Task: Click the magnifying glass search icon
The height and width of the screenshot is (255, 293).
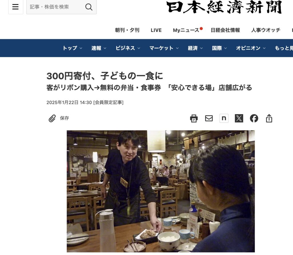Action: pos(89,7)
